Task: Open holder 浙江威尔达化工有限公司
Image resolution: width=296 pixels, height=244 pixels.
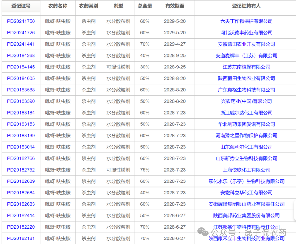Action: 246,113
